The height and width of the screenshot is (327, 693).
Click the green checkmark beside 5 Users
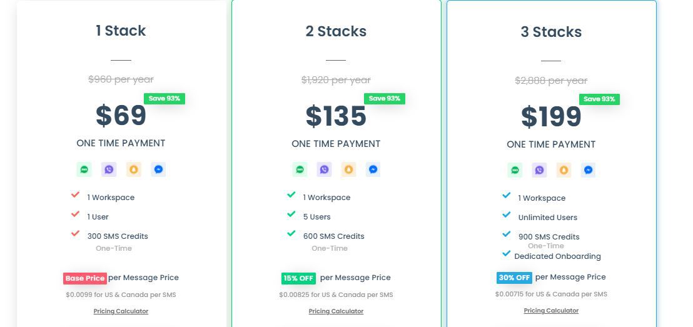(x=291, y=214)
